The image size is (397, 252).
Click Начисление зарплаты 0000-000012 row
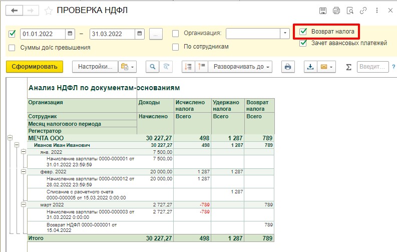(151, 181)
